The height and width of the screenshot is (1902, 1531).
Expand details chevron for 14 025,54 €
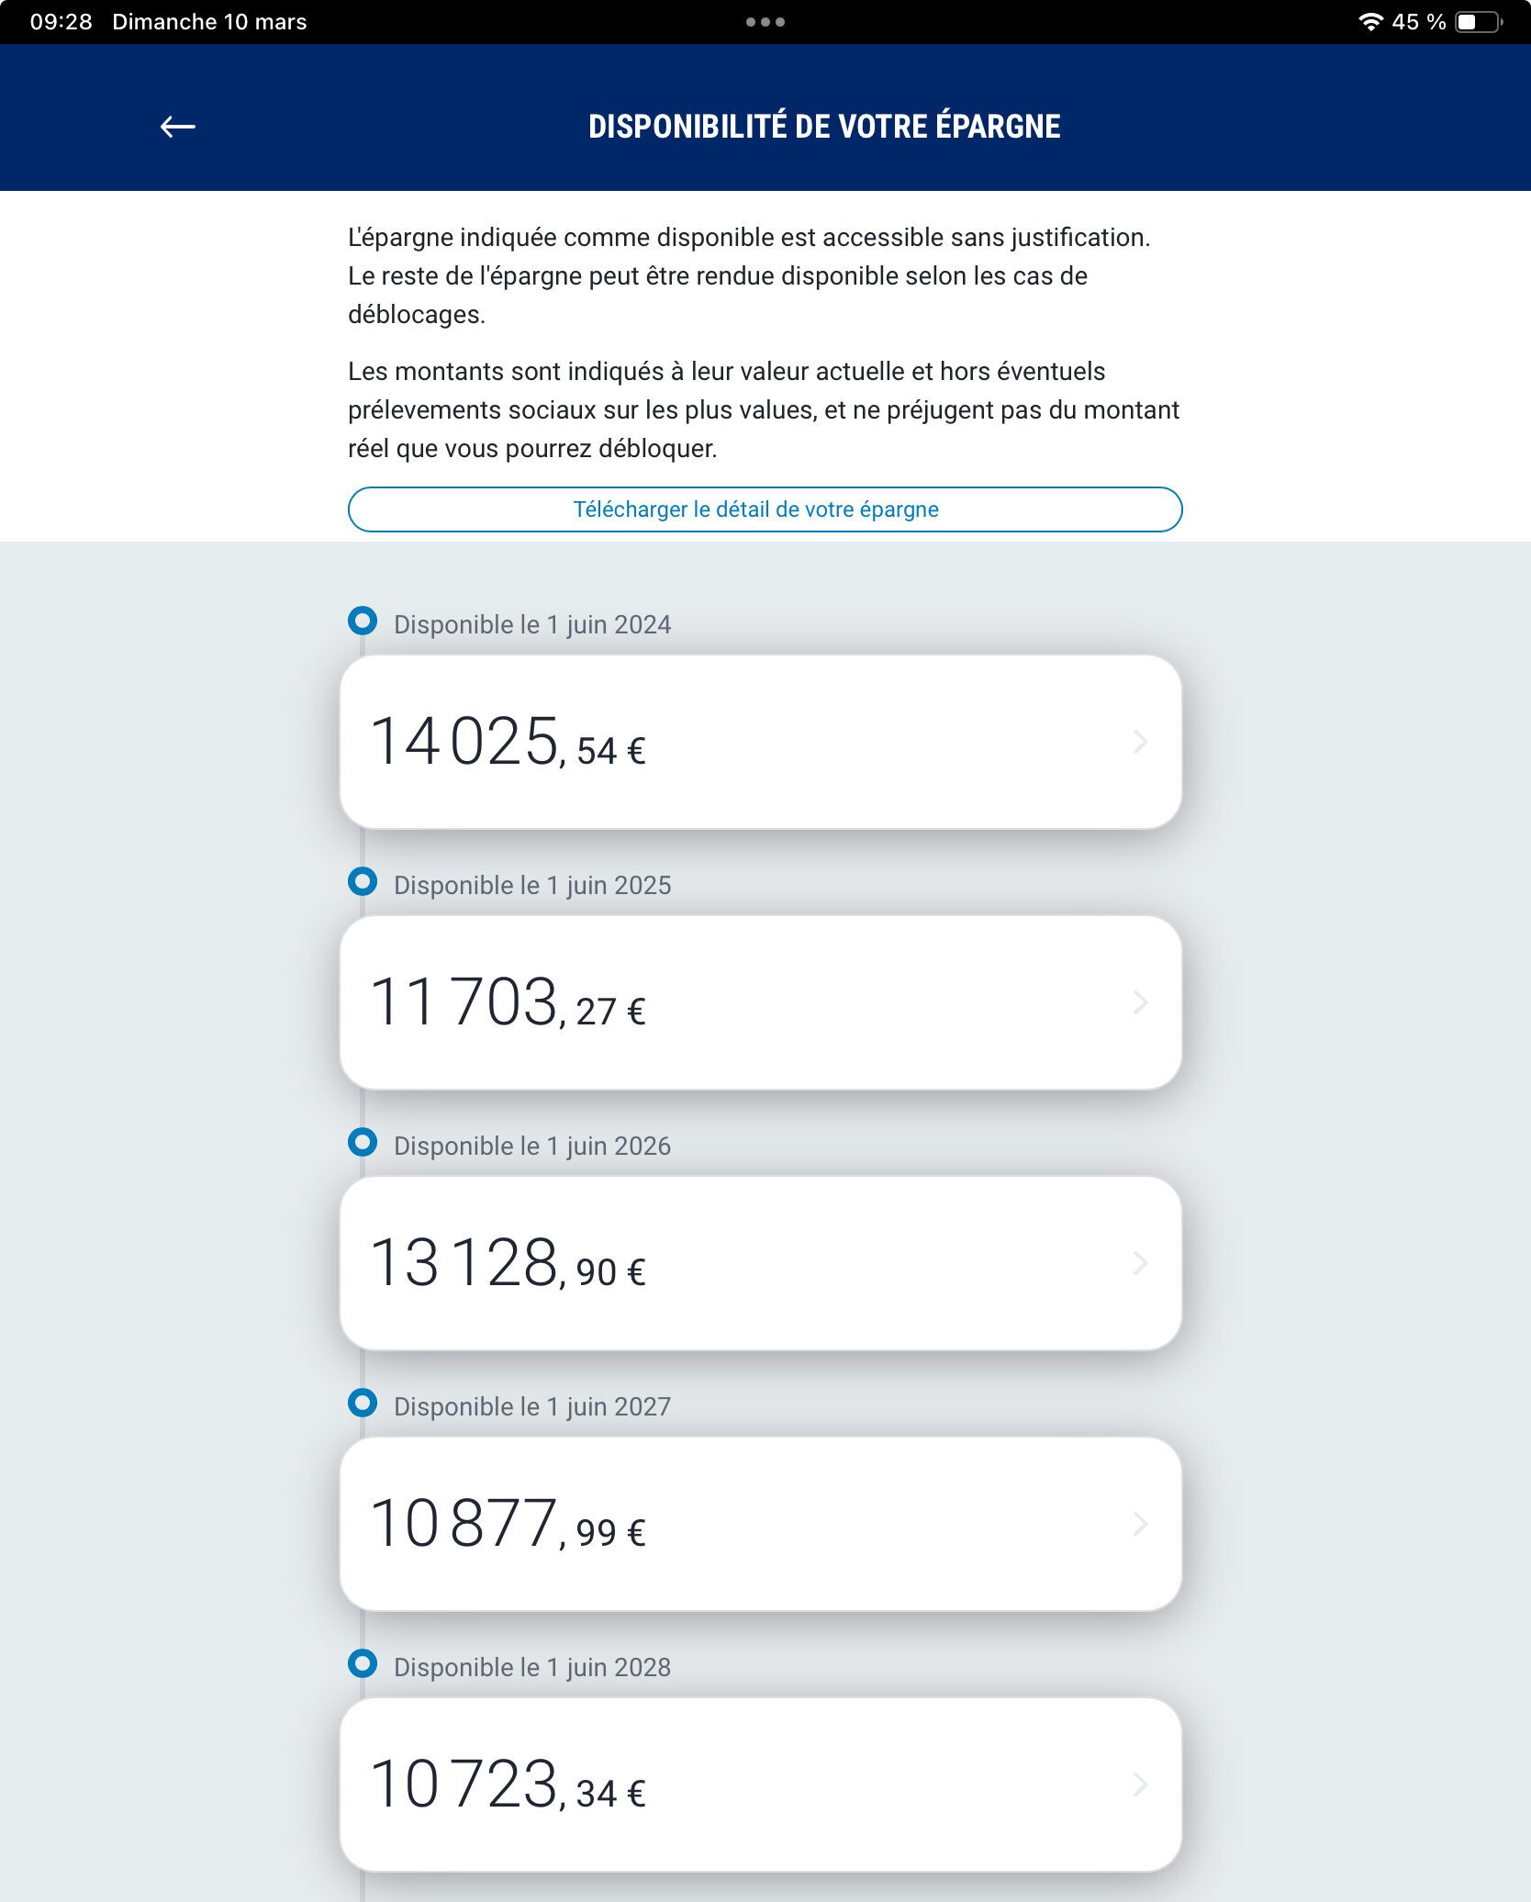tap(1141, 742)
